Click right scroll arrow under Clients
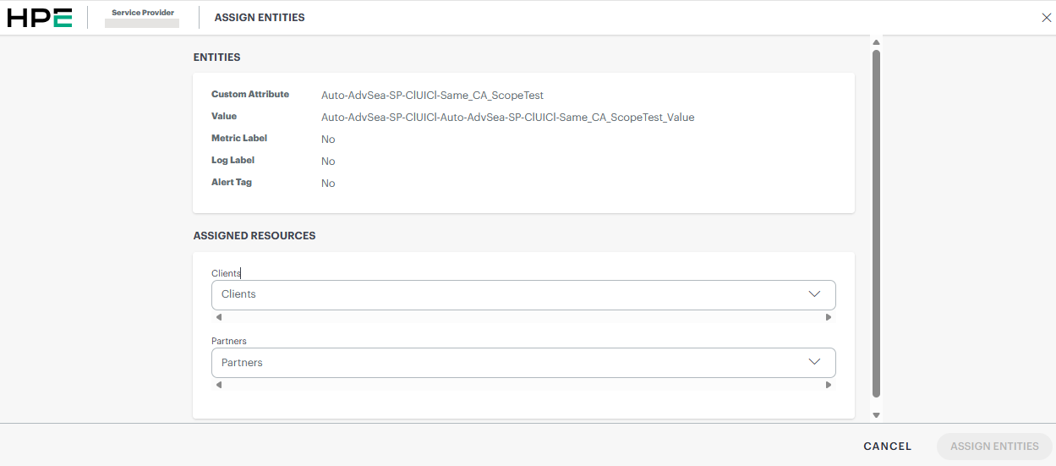The height and width of the screenshot is (466, 1056). point(829,318)
